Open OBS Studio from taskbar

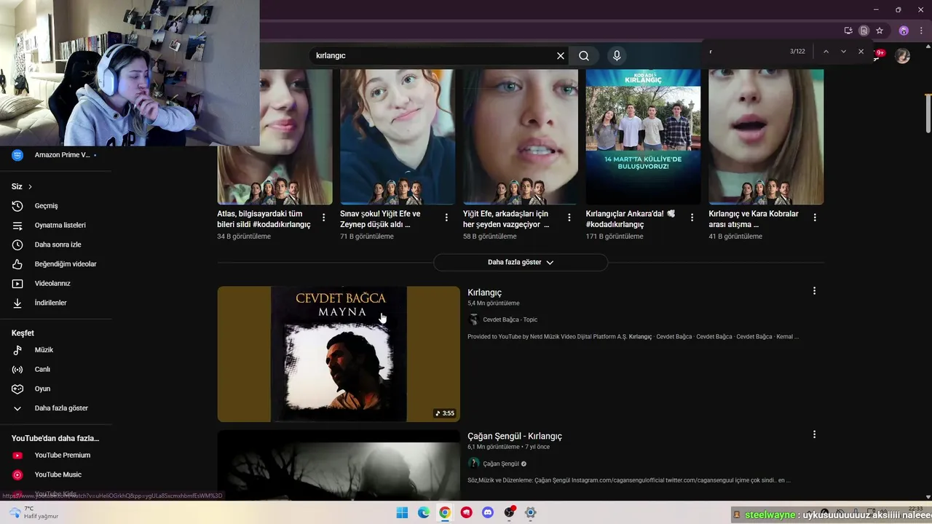tap(509, 512)
